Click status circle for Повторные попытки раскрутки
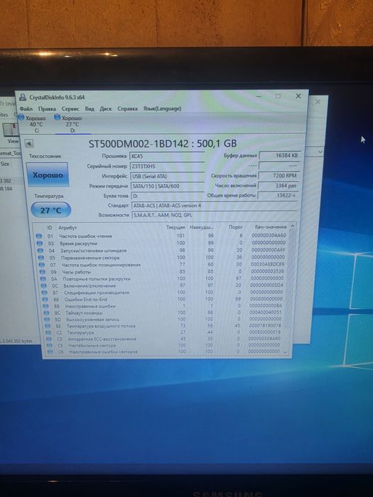Viewport: 373px width, 497px height. click(43, 278)
